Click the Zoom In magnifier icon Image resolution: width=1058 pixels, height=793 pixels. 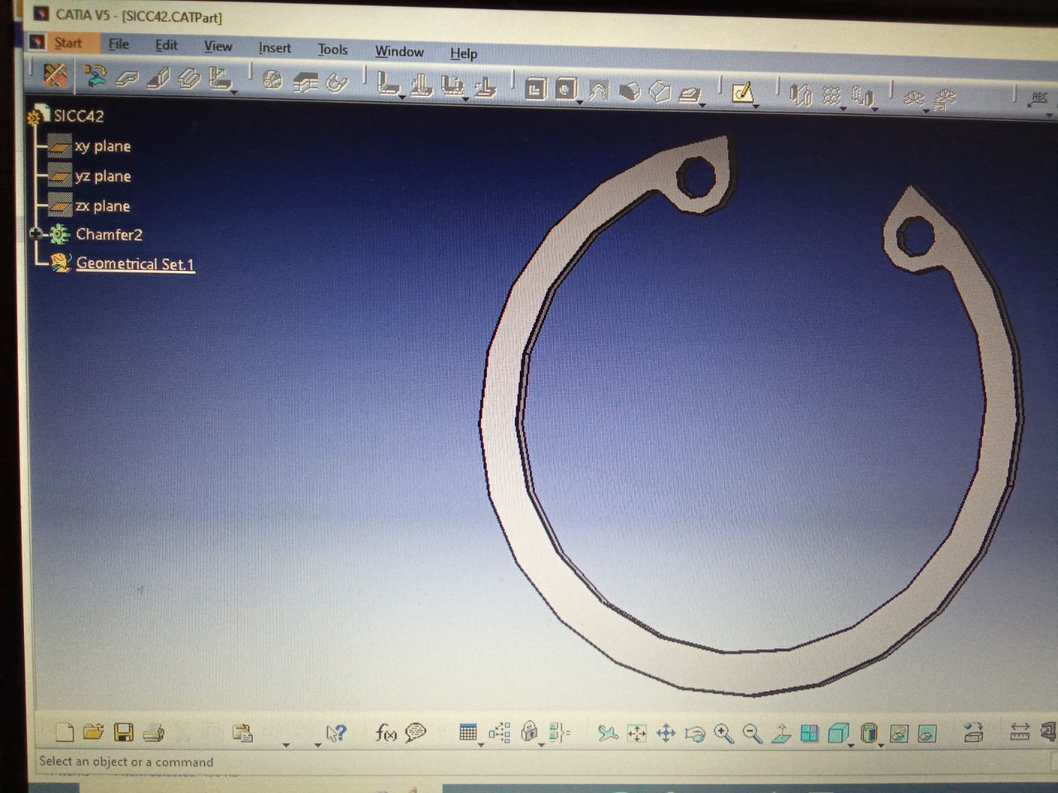[x=724, y=734]
